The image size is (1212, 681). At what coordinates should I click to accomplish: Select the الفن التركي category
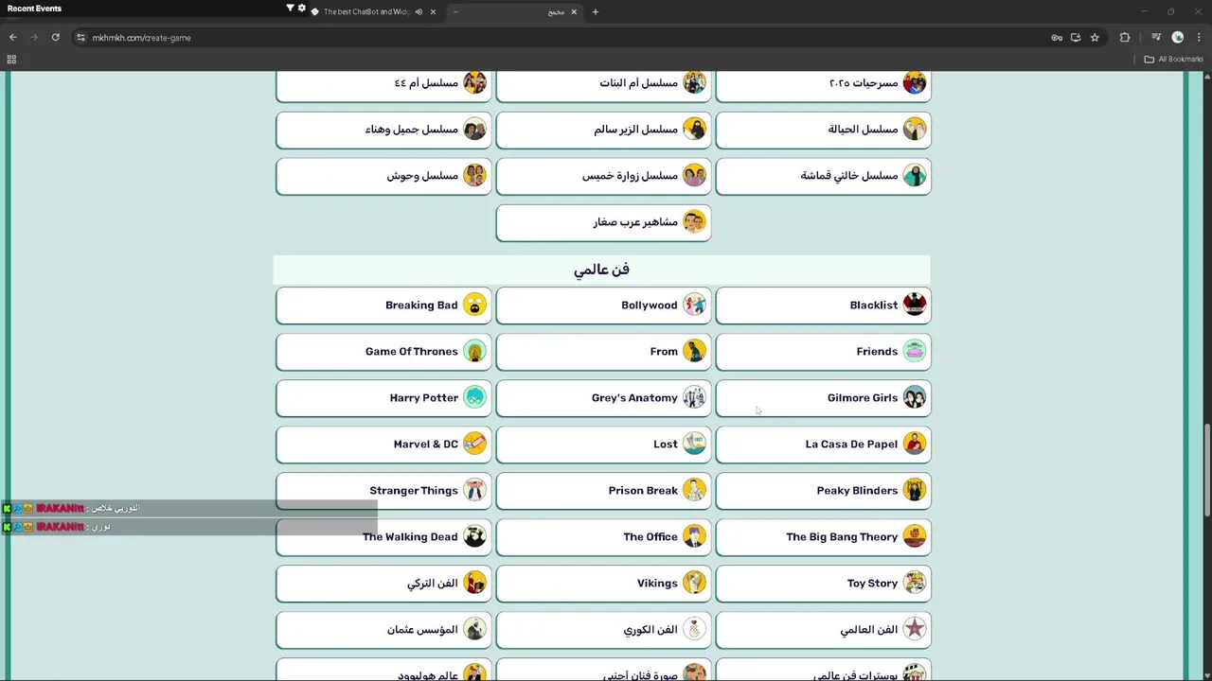(383, 583)
